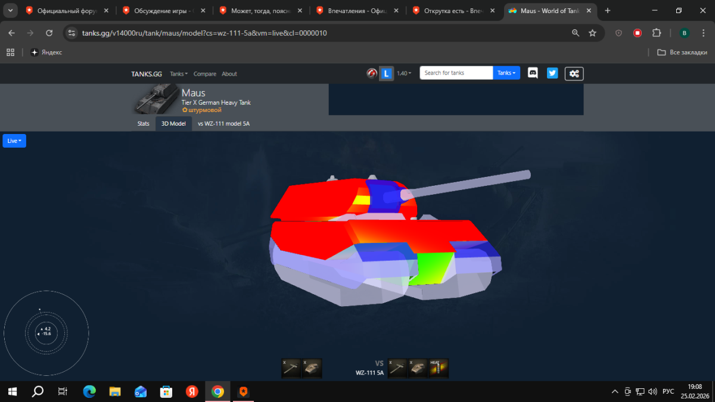Open the apps grid in bookmarks bar

[10, 52]
